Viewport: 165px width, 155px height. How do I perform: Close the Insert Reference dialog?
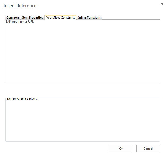coord(162,5)
